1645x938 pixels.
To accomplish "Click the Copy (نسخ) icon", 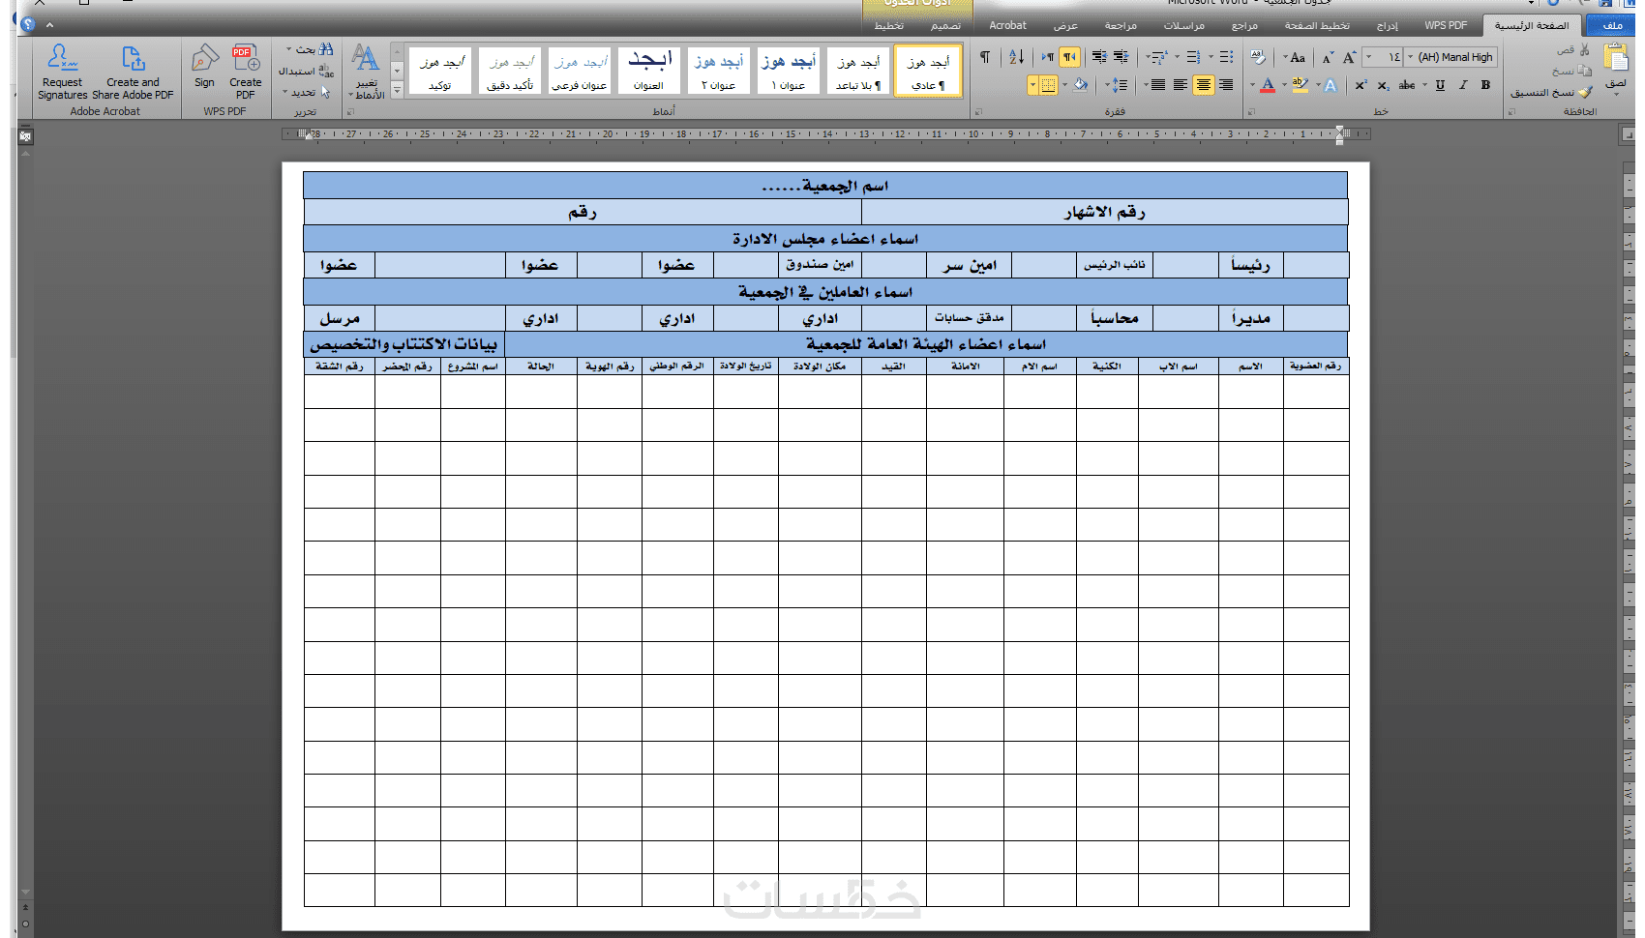I will coord(1584,70).
